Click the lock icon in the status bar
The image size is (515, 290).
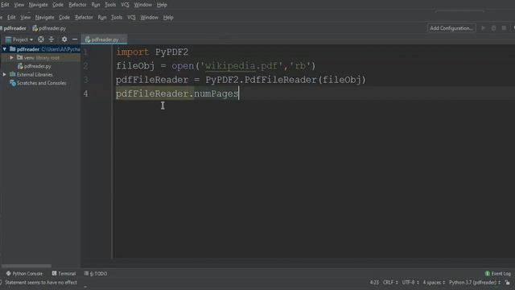coord(508,283)
